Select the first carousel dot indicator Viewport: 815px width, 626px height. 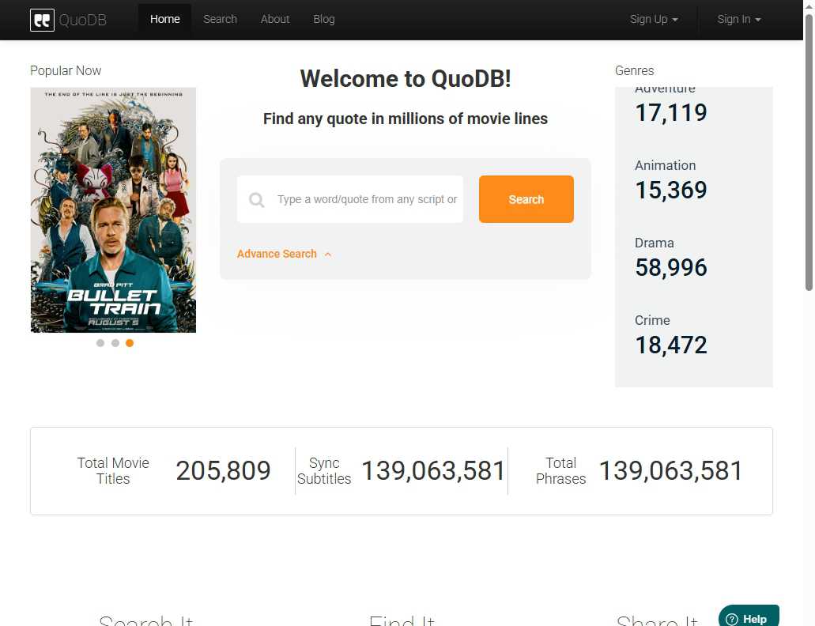click(100, 343)
